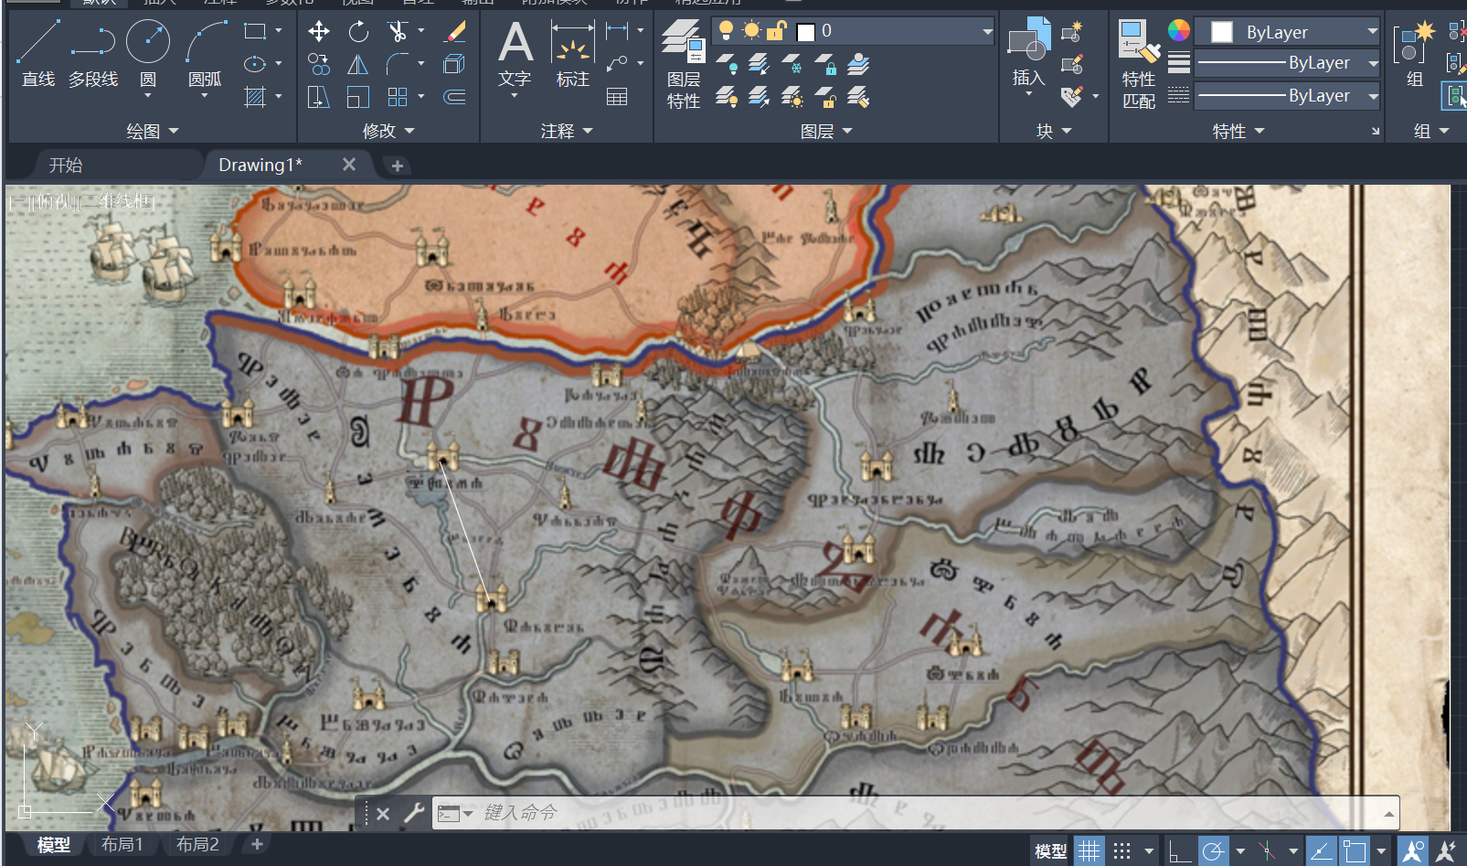Click the color wheel object color icon
1467x866 pixels.
1179,31
